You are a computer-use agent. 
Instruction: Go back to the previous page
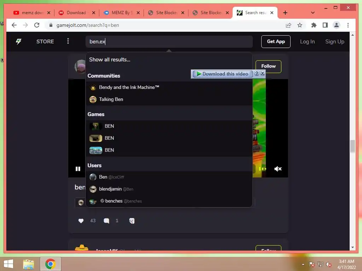pyautogui.click(x=14, y=25)
